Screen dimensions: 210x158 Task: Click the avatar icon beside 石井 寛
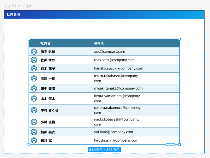pos(34,140)
